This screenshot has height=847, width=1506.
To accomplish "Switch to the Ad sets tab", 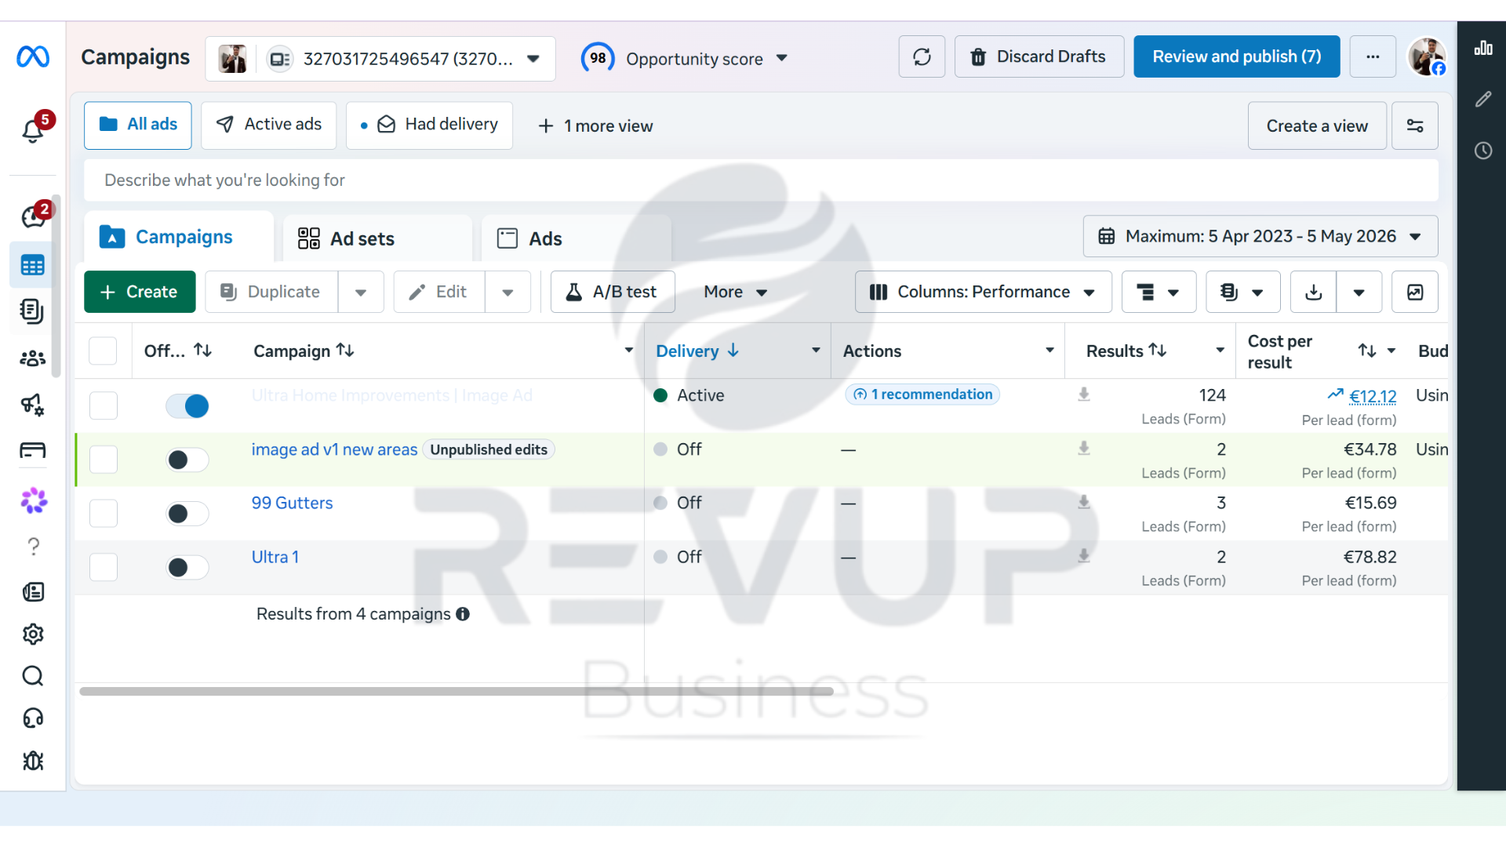I will 377,238.
